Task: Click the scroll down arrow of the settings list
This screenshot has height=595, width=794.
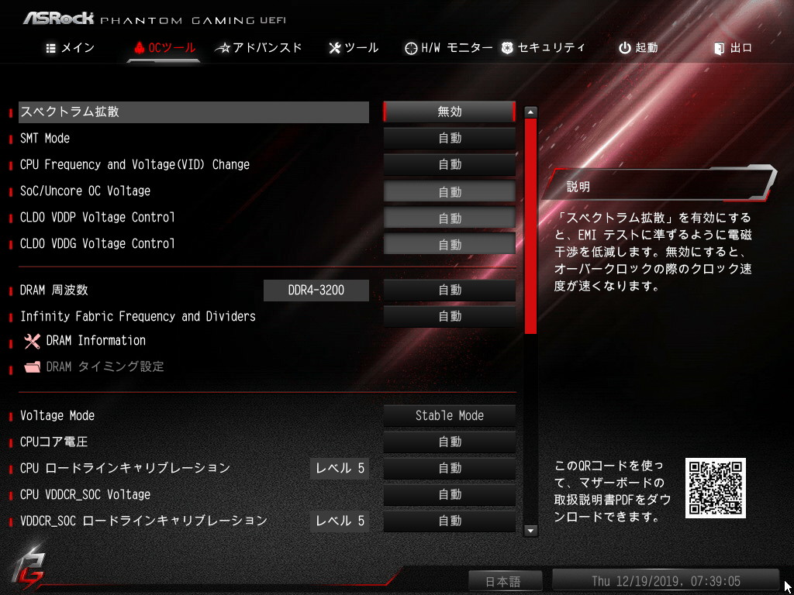Action: (x=530, y=530)
